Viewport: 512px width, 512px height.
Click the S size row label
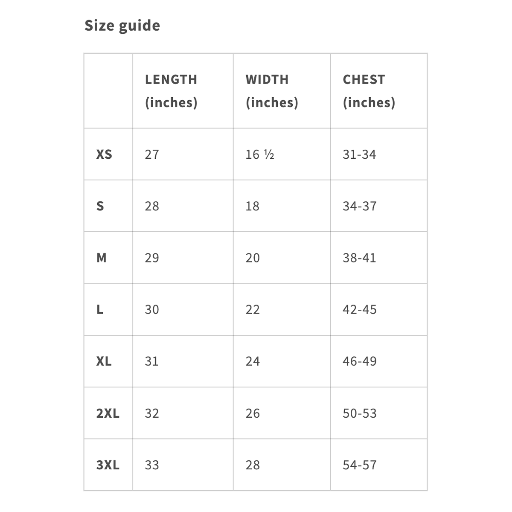click(100, 206)
